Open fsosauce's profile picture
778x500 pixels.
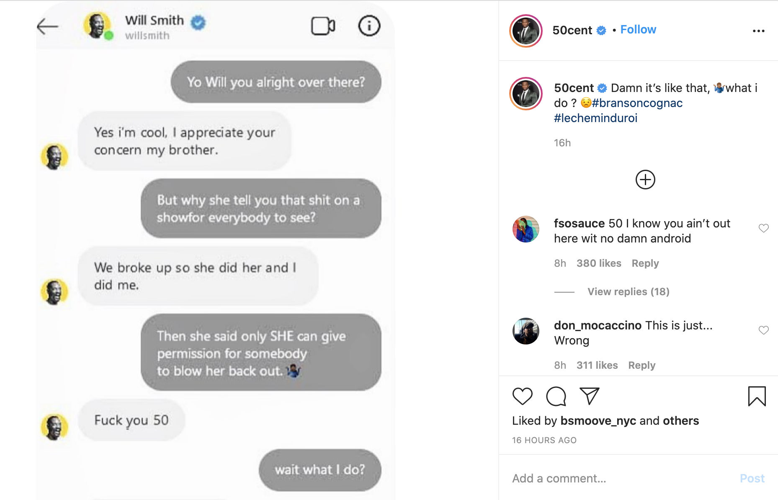(x=526, y=229)
